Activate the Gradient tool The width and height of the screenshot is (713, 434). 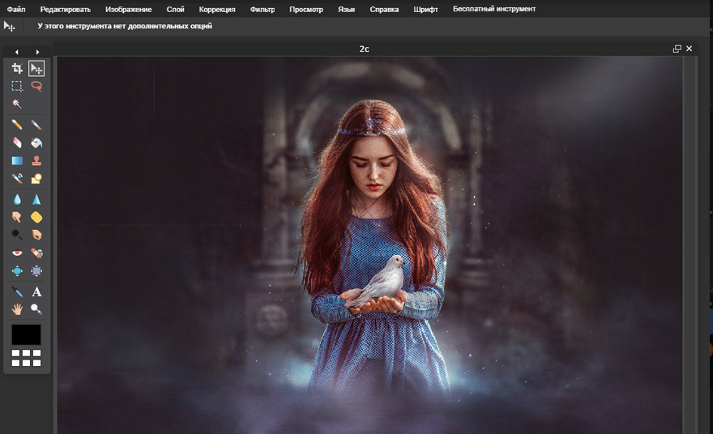(17, 161)
